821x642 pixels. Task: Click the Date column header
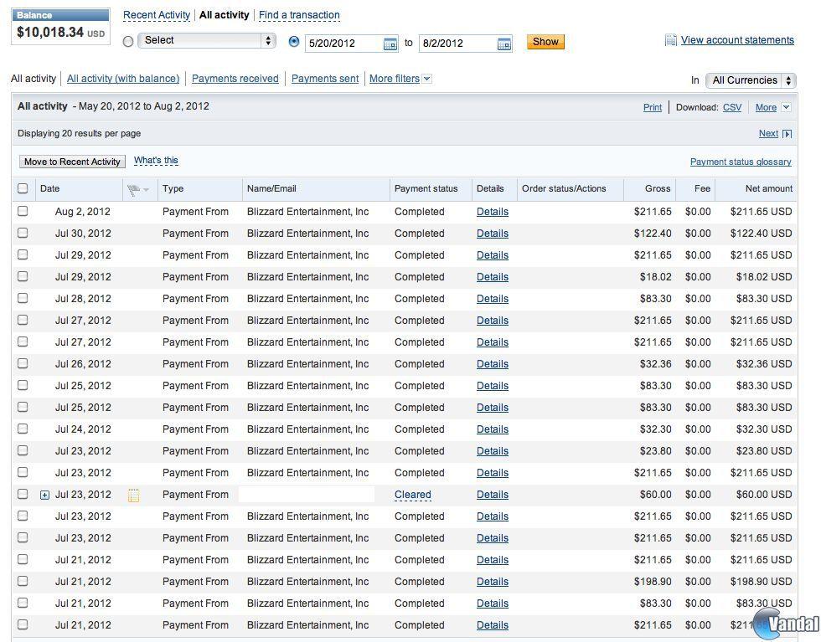pos(49,188)
